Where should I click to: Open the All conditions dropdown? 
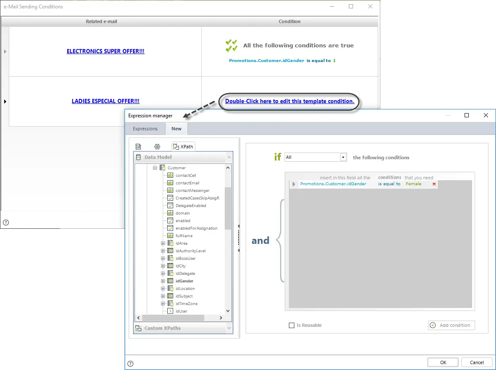point(343,157)
